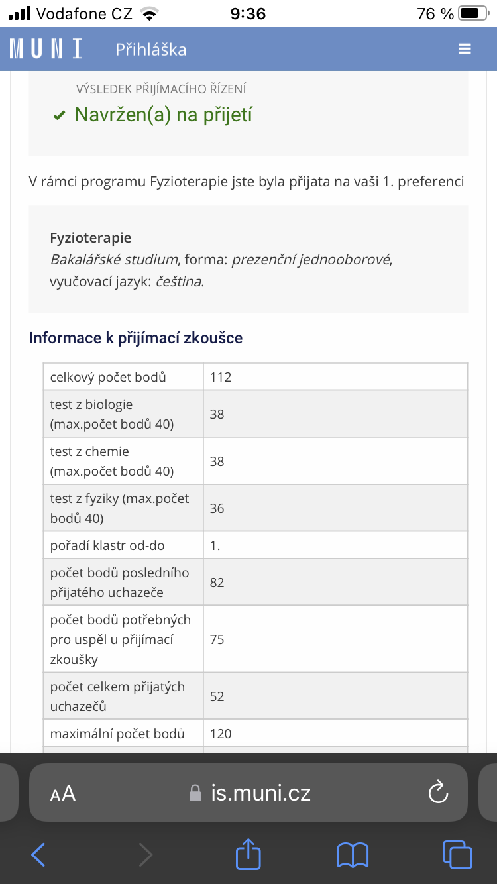Open the Safari share sheet icon
Viewport: 497px width, 884px height.
pyautogui.click(x=248, y=855)
